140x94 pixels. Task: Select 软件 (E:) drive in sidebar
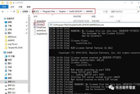11,85
